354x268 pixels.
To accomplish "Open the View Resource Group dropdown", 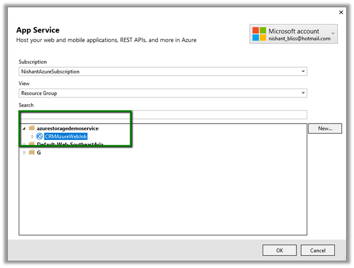I will 163,93.
